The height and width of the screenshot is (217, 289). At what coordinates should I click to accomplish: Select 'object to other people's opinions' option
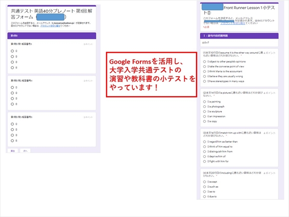(204, 62)
